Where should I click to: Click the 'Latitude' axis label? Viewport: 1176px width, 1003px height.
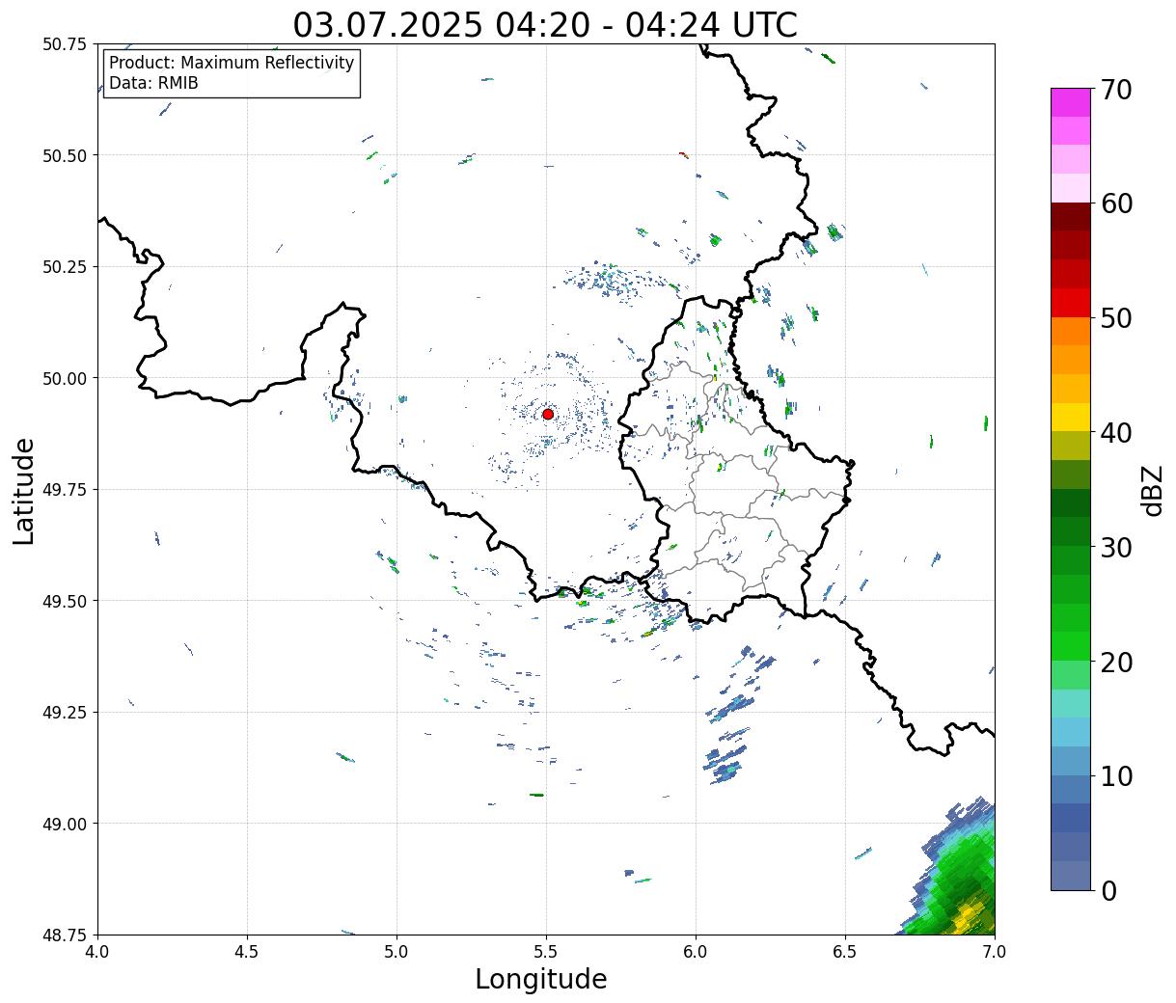tap(24, 491)
